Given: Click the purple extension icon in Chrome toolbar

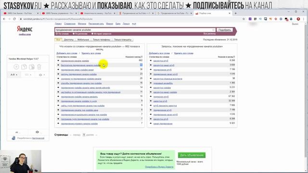Looking at the screenshot, I should [x=250, y=19].
